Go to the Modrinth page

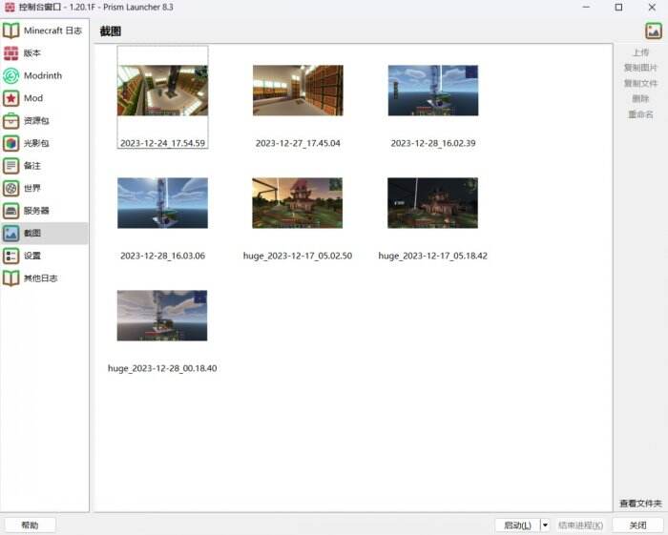[44, 75]
